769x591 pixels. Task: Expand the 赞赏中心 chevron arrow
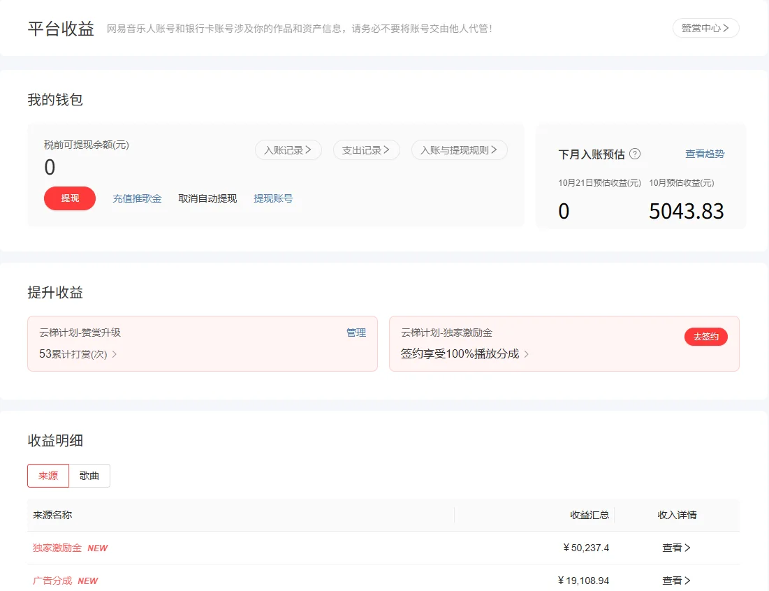(726, 28)
